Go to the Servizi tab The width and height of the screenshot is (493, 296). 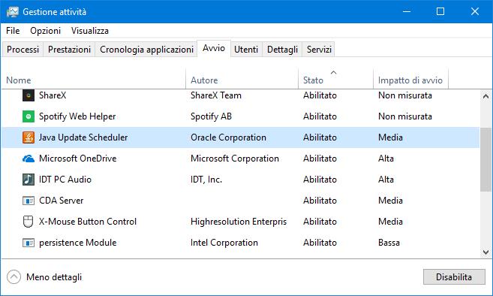pos(319,50)
